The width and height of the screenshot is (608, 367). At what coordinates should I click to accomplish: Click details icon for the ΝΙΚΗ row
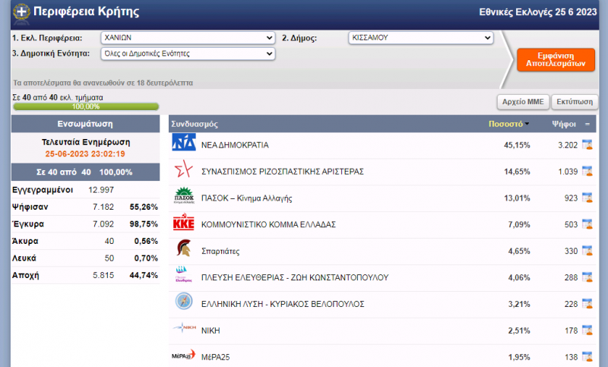[587, 330]
